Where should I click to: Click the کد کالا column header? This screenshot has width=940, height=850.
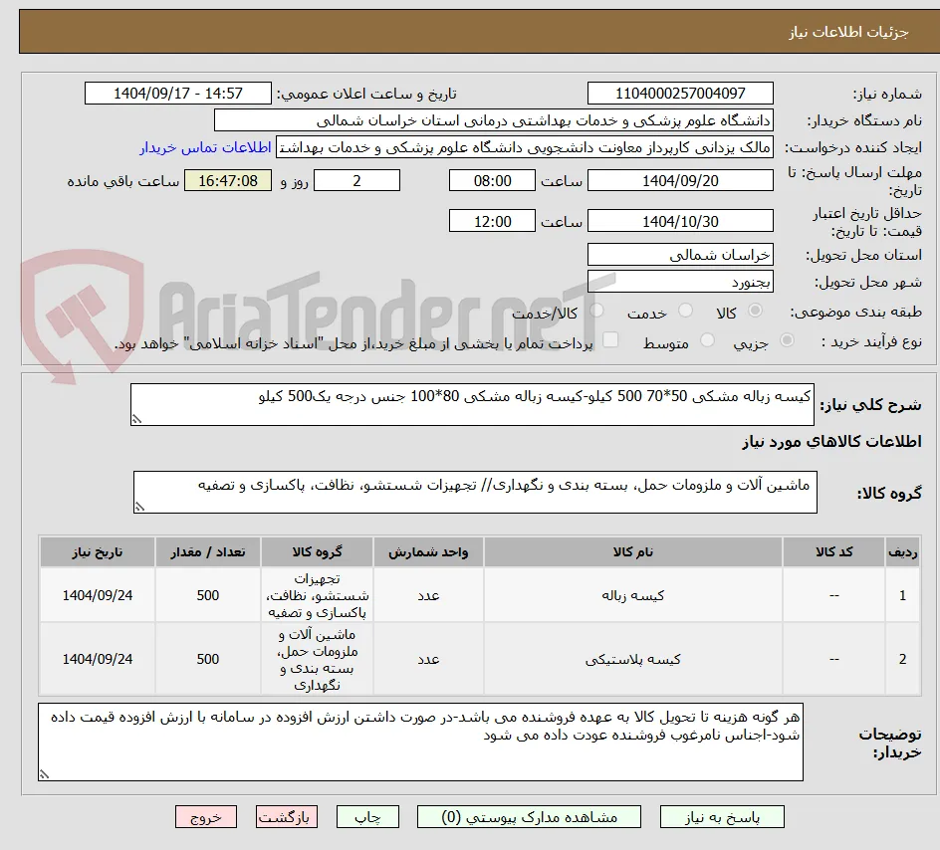coord(833,551)
